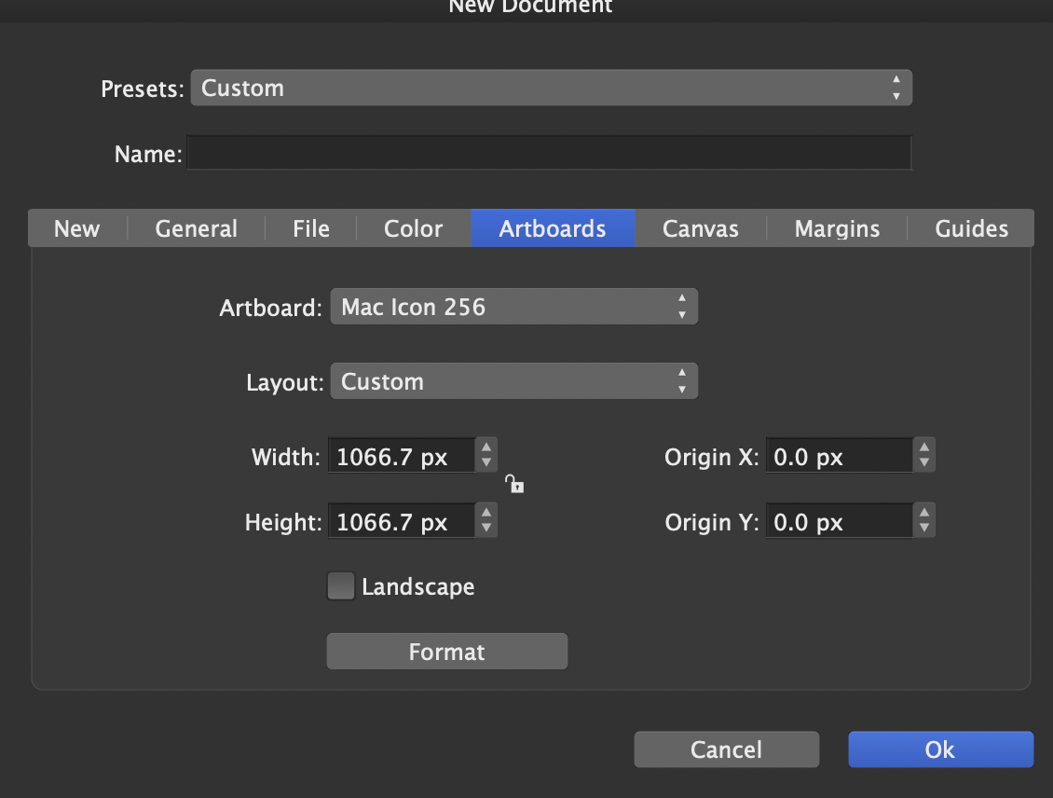Expand the Artboard size dropdown

pyautogui.click(x=513, y=307)
